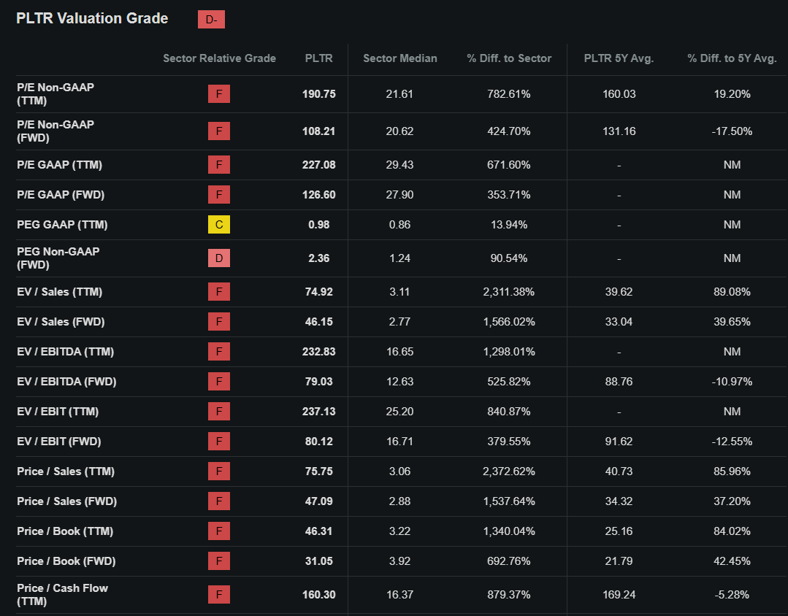This screenshot has height=616, width=788.
Task: Open the P/E GAAP (FWD) metric link
Action: pos(59,195)
